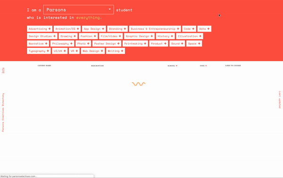Viewport: 283px width, 178px height.
Task: Toggle the Design Studies tag
Action: [x=42, y=36]
